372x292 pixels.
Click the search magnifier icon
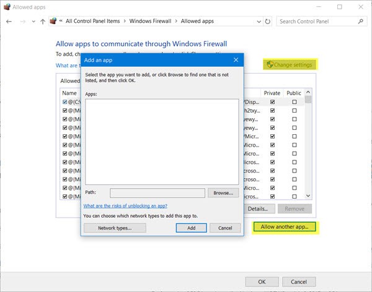pyautogui.click(x=361, y=21)
